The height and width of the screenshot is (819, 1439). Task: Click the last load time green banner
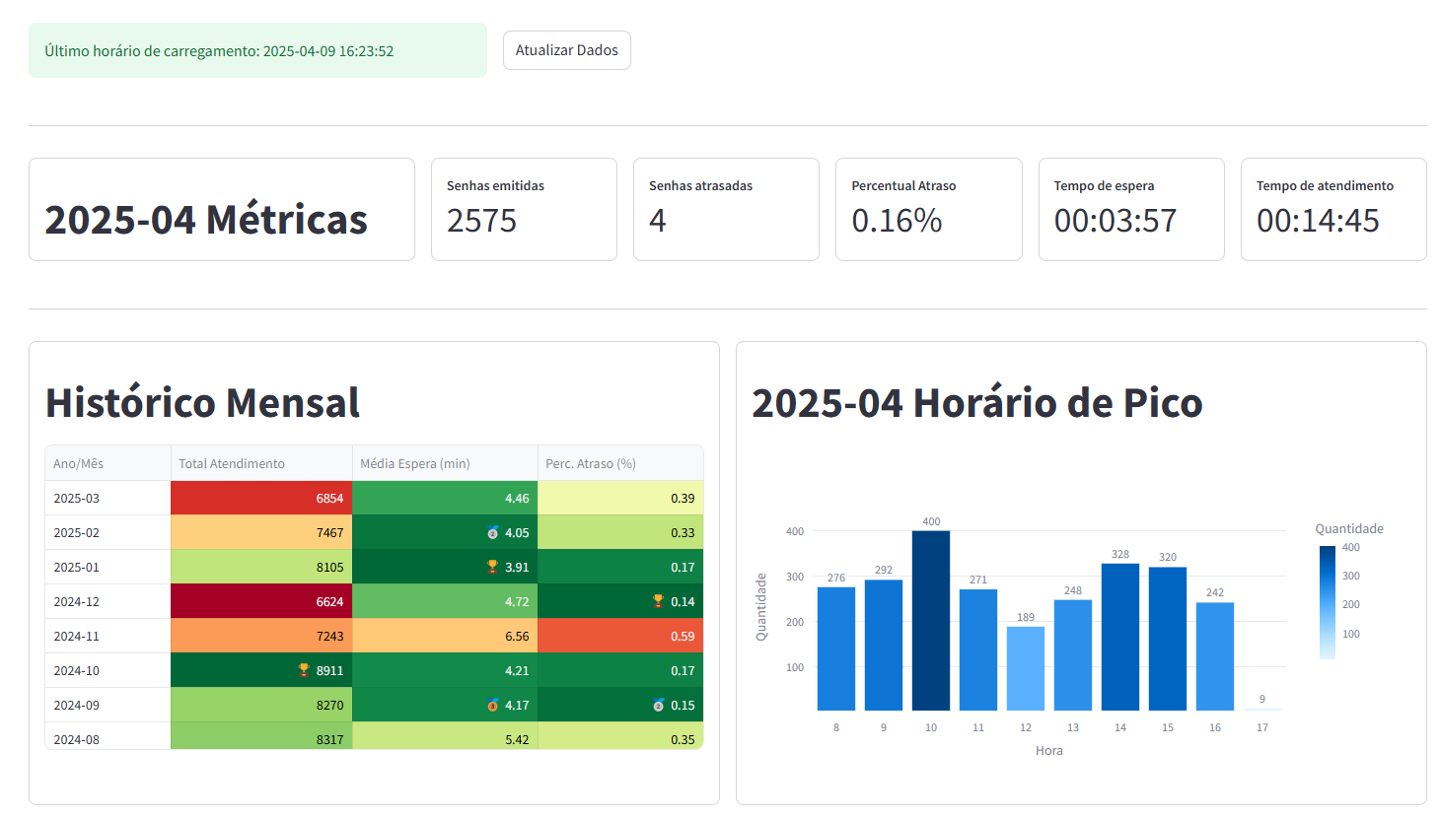257,50
